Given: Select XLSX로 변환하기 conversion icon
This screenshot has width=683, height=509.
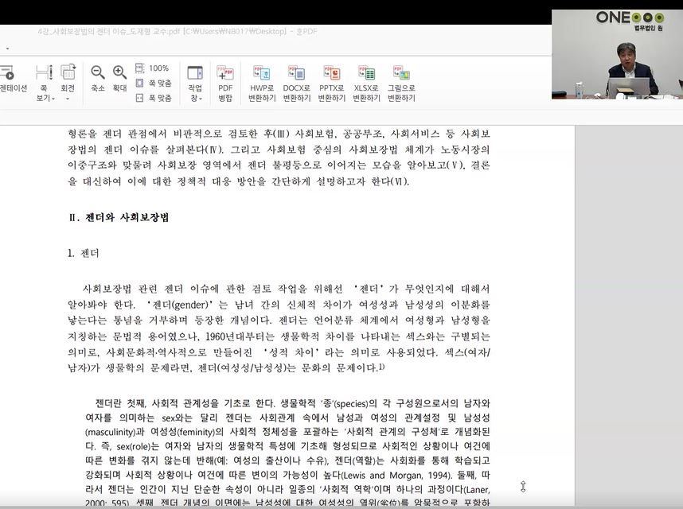Looking at the screenshot, I should pyautogui.click(x=366, y=84).
